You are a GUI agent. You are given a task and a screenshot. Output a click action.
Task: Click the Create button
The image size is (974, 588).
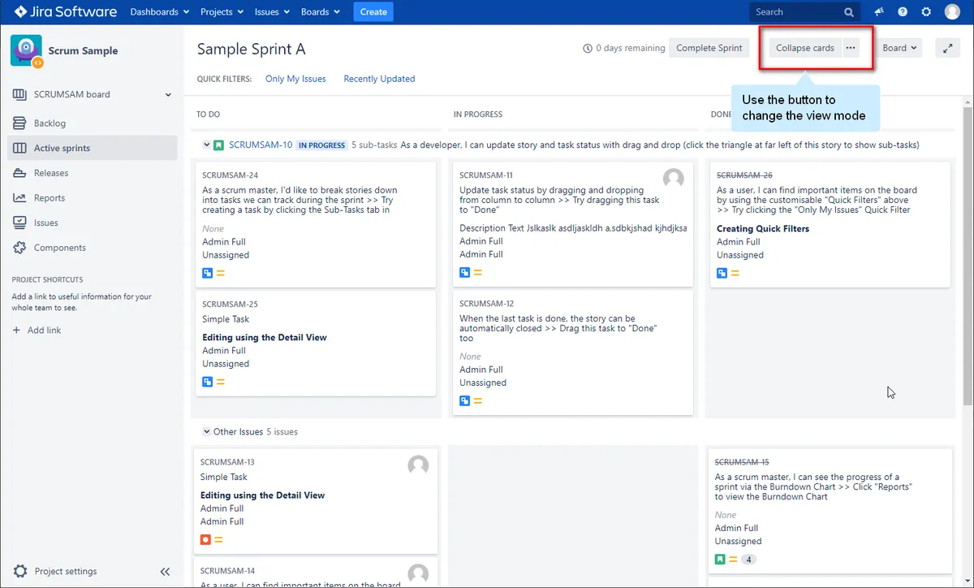pos(373,12)
